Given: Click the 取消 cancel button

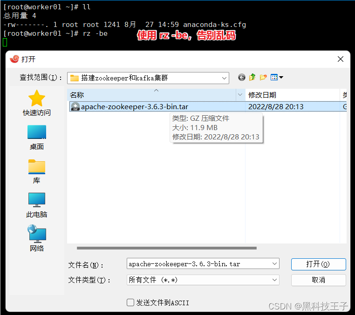Looking at the screenshot, I should coord(318,280).
